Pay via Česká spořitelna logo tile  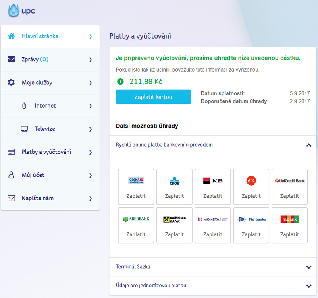[x=136, y=180]
